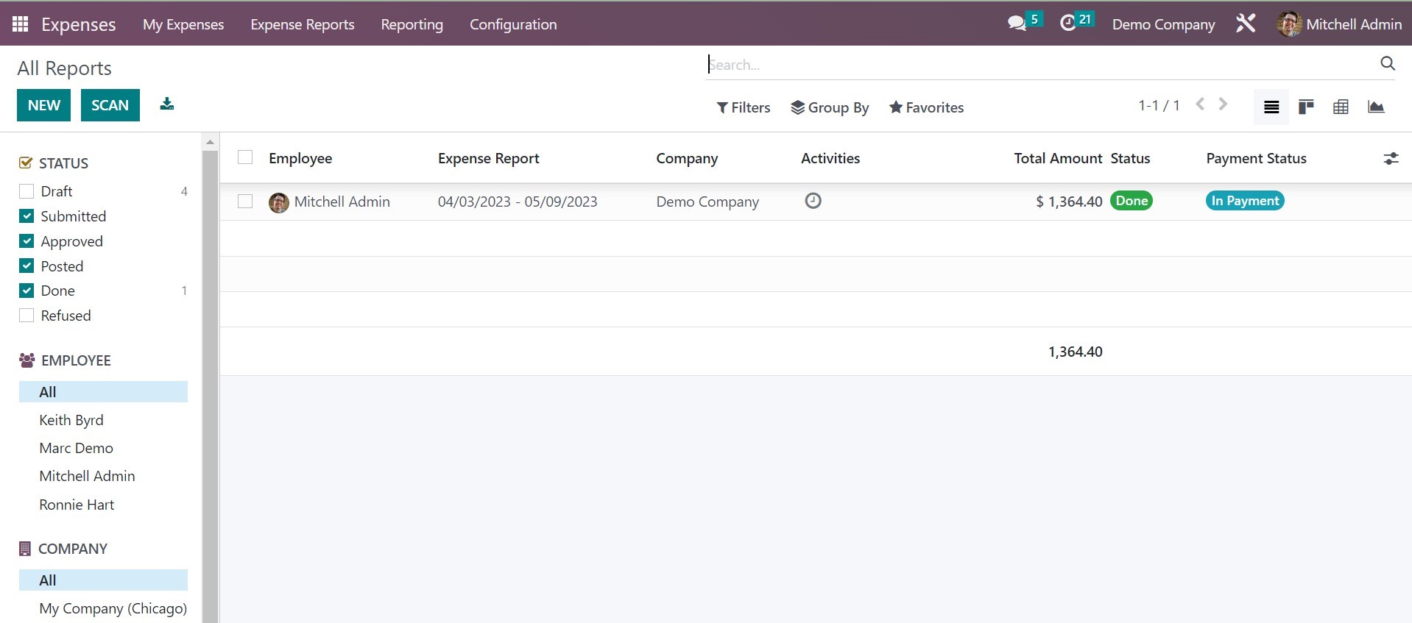Image resolution: width=1412 pixels, height=623 pixels.
Task: Click Mitchell Admin's avatar in table row
Action: (x=279, y=202)
